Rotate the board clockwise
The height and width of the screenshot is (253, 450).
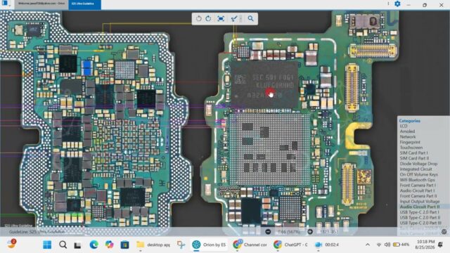[x=208, y=19]
